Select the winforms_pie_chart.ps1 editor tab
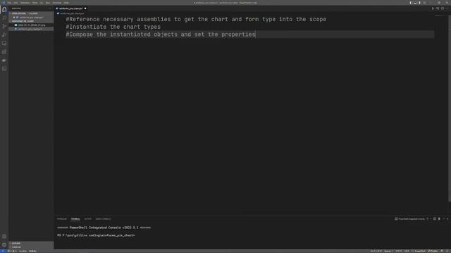 click(70, 8)
